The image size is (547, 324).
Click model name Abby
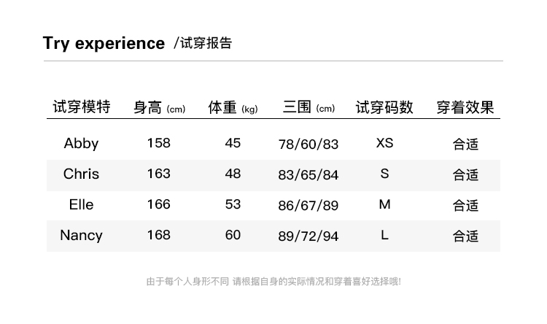pyautogui.click(x=81, y=143)
